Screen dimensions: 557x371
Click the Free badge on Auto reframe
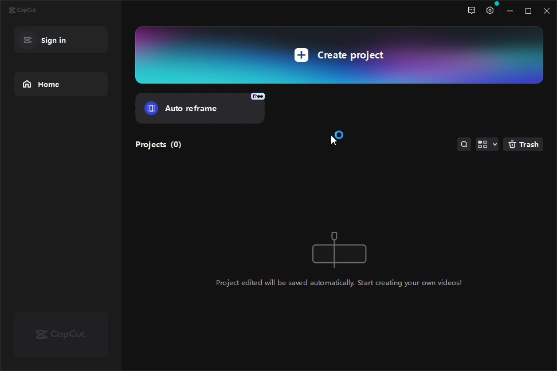point(258,96)
